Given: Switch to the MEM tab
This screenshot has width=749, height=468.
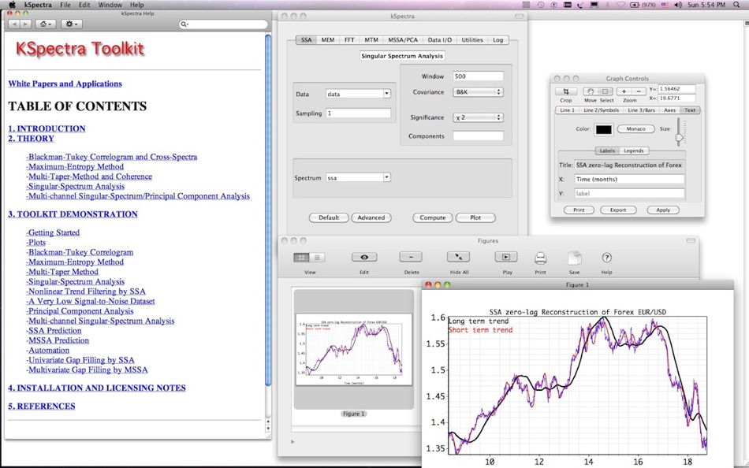Looking at the screenshot, I should tap(328, 40).
